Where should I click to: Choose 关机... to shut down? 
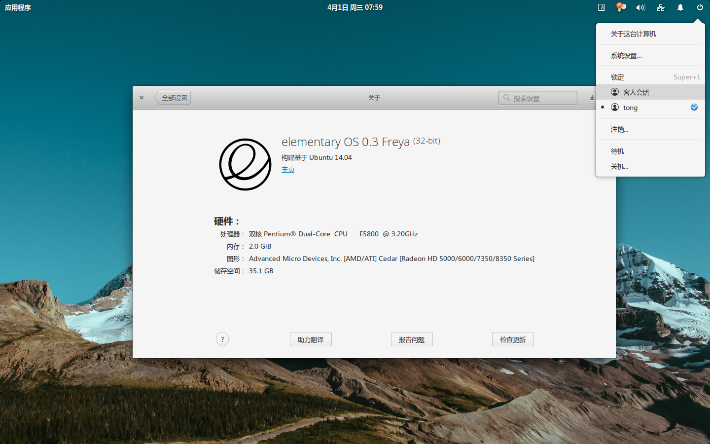[x=650, y=166]
